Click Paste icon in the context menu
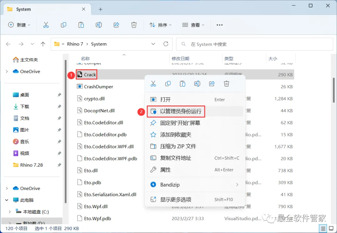Viewport: 337px width, 233px height. tap(183, 83)
